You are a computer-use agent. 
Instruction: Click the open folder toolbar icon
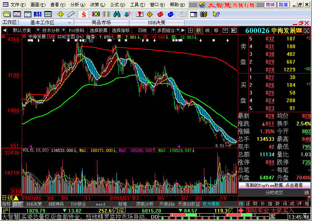click(6, 14)
